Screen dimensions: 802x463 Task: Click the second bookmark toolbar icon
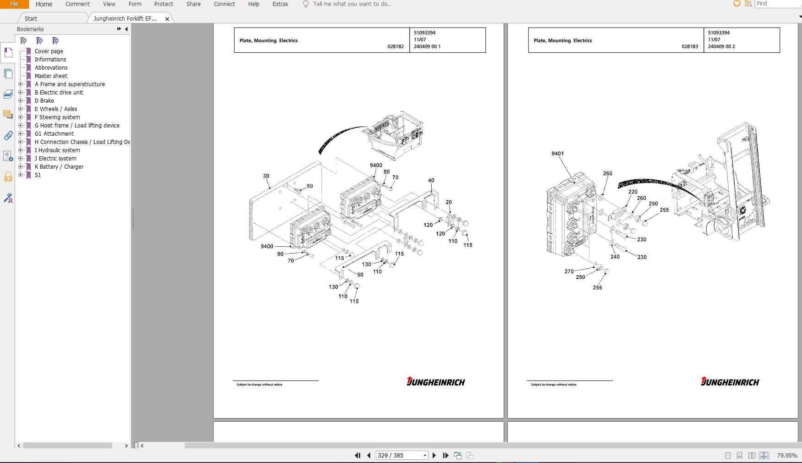click(39, 41)
